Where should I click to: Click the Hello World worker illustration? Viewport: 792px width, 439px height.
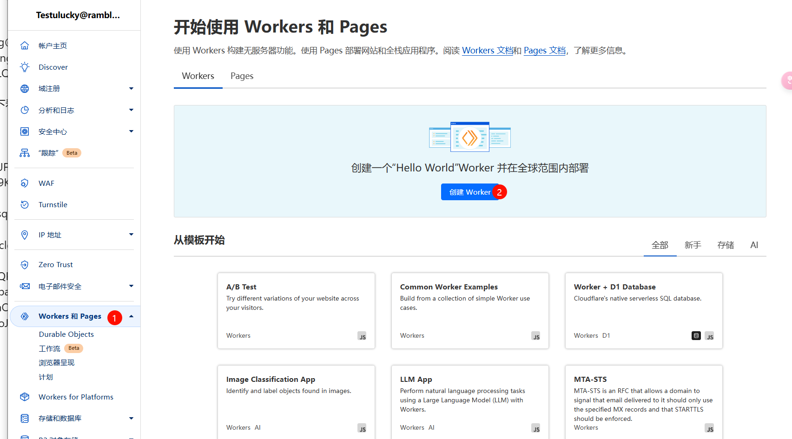(470, 137)
